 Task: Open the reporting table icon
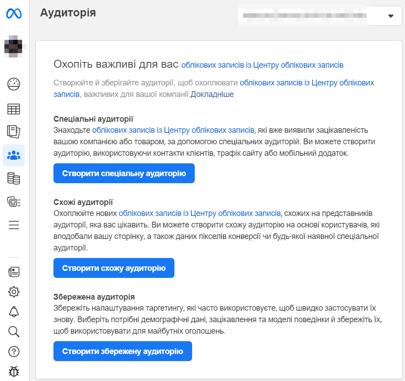[14, 108]
